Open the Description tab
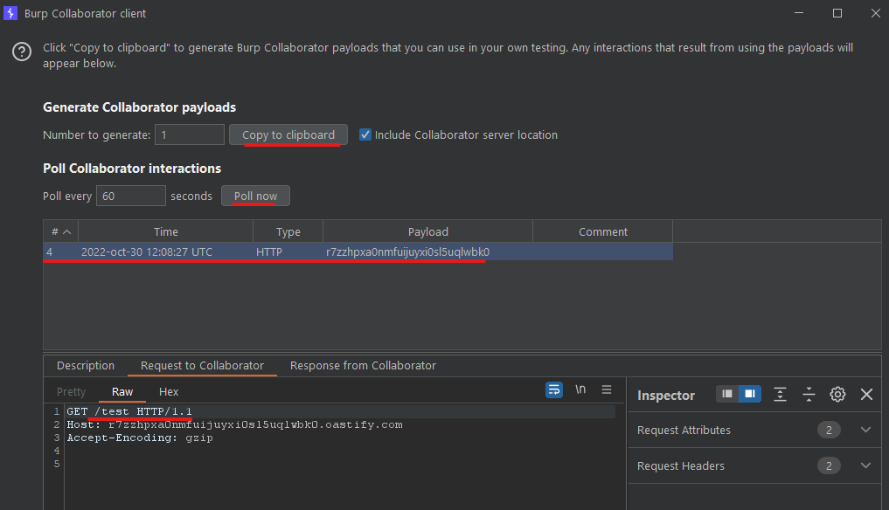This screenshot has width=889, height=510. [x=86, y=366]
